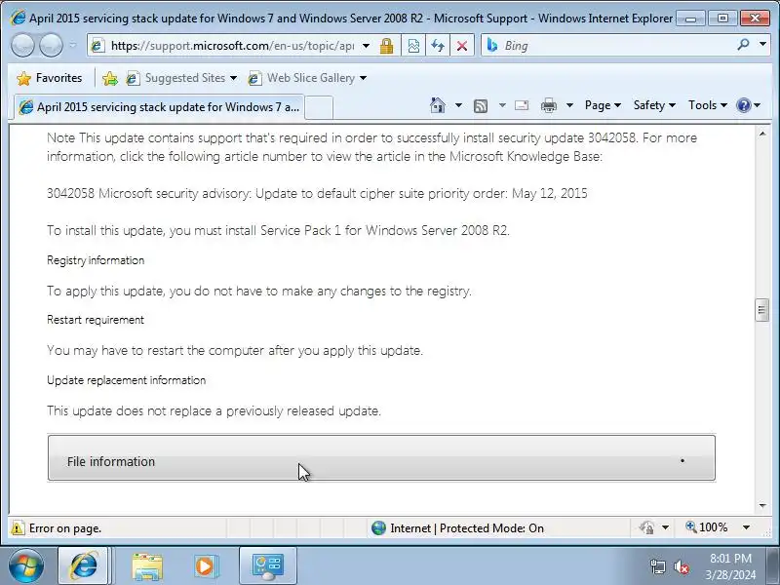Click the Forward navigation button

pyautogui.click(x=51, y=45)
